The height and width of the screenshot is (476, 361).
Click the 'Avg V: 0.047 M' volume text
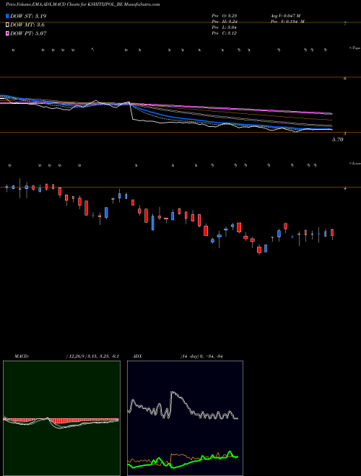285,16
